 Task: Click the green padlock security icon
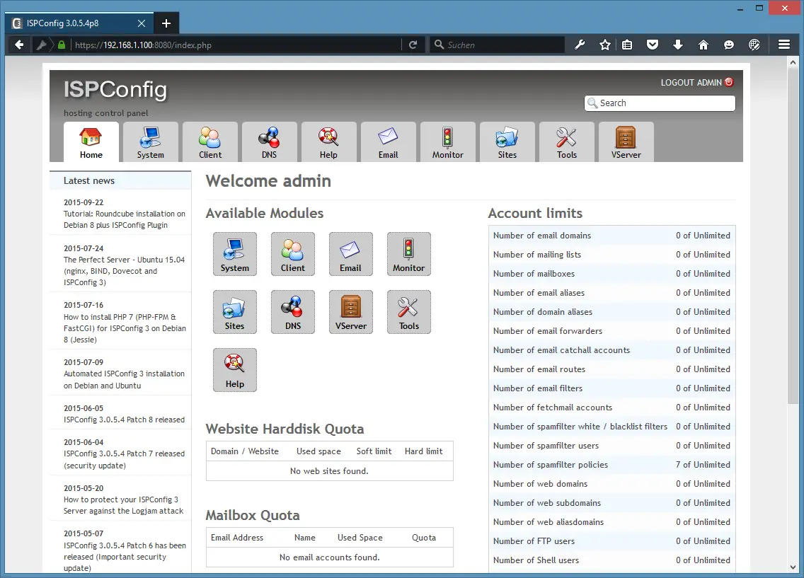click(x=62, y=45)
